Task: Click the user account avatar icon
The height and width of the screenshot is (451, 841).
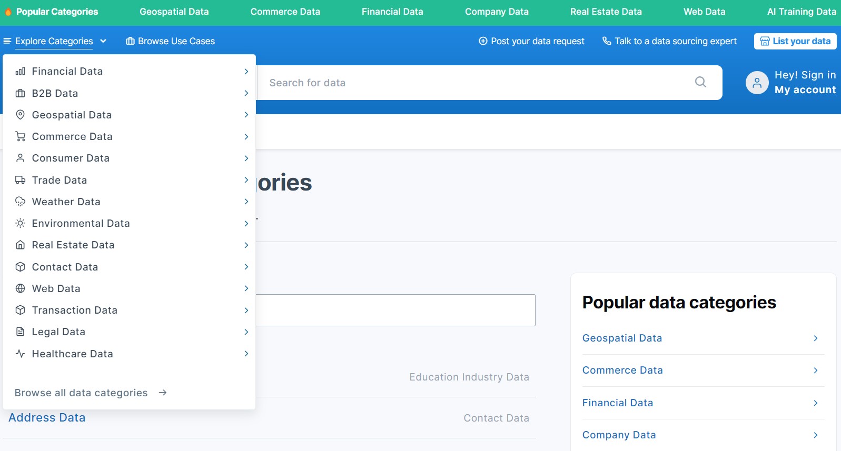Action: coord(757,83)
